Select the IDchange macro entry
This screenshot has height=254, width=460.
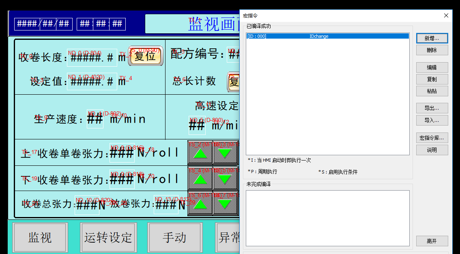(327, 36)
